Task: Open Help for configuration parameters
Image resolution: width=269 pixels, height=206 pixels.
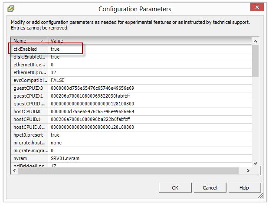Action: point(244,188)
